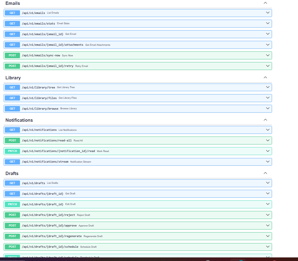Open the /api/v1/emails/{email_id}/attachments path
Screen dimensions: 298x261
pos(52,45)
